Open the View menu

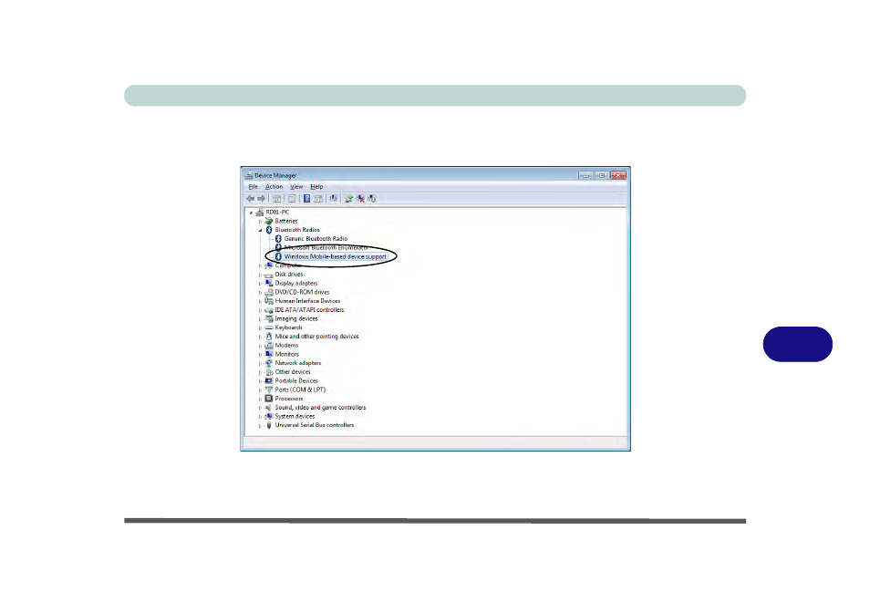297,187
